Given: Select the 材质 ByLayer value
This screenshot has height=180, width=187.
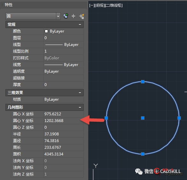Looking at the screenshot, I should point(64,99).
